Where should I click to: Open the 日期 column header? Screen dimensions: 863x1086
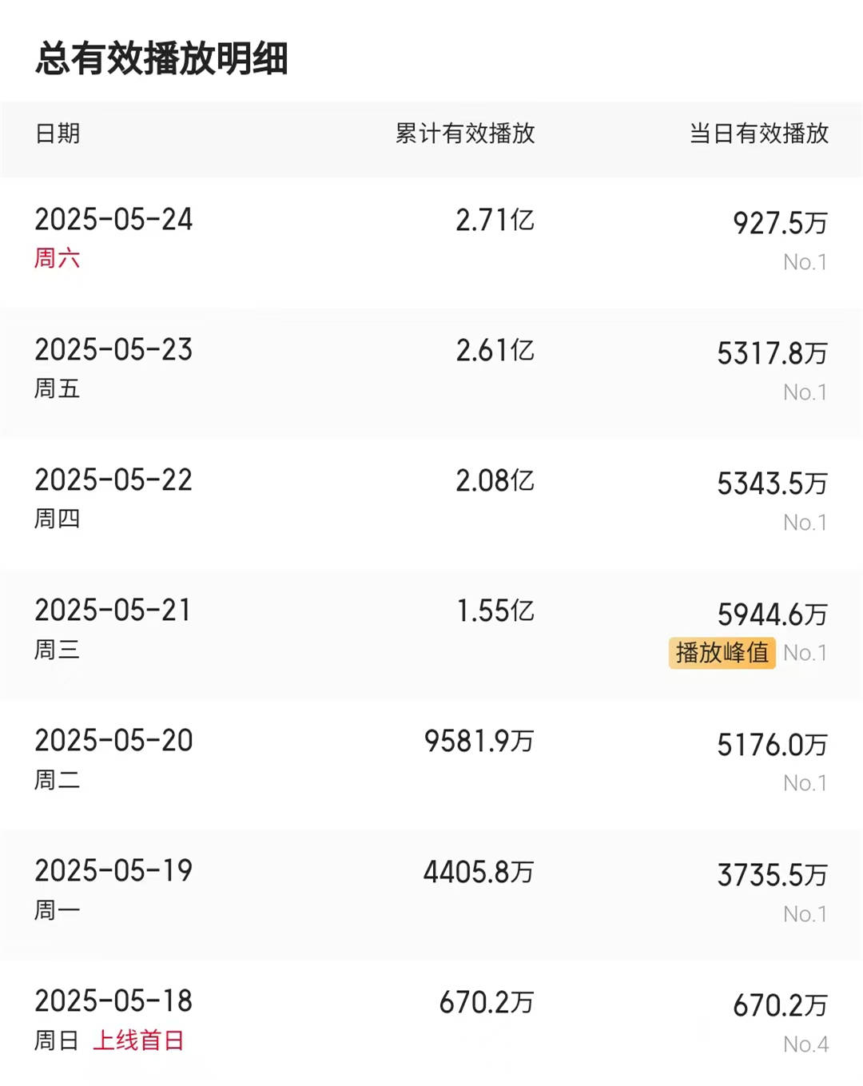pos(58,133)
